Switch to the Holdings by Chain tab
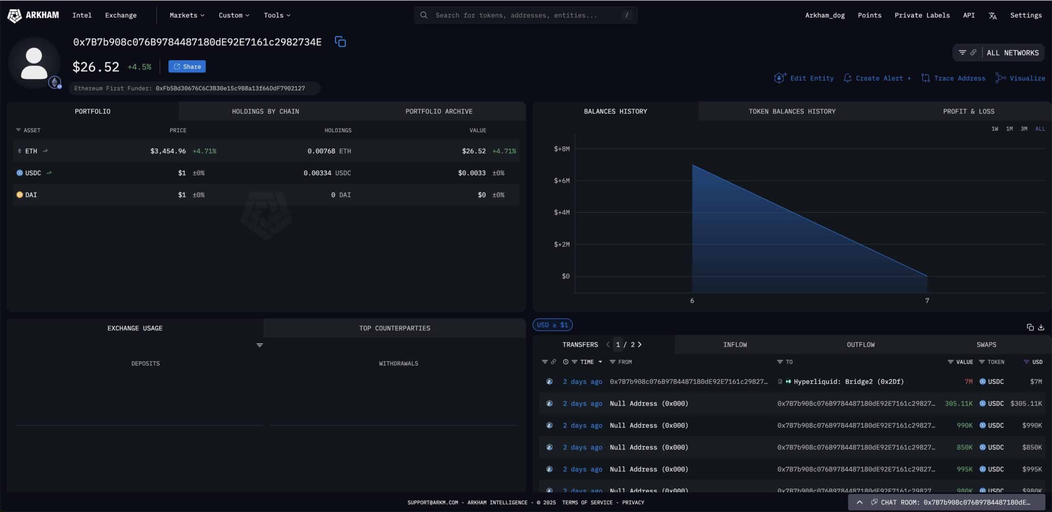1052x512 pixels. (265, 111)
